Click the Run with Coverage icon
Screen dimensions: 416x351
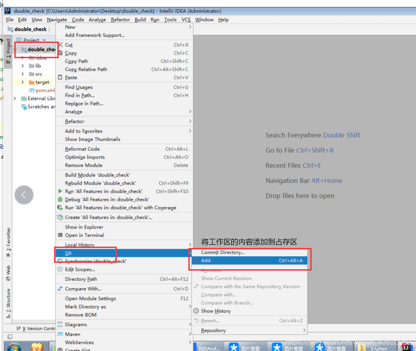(x=60, y=207)
